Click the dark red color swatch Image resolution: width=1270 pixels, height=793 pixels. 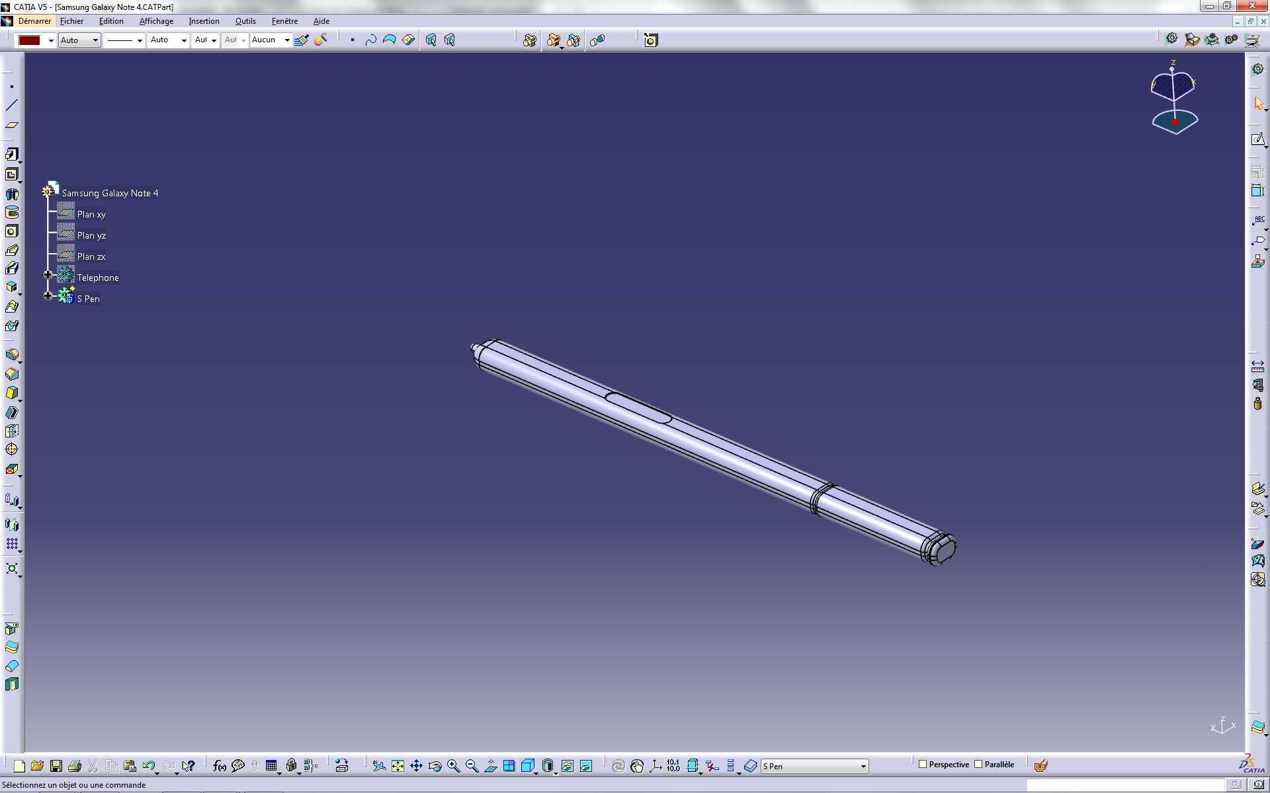point(30,40)
